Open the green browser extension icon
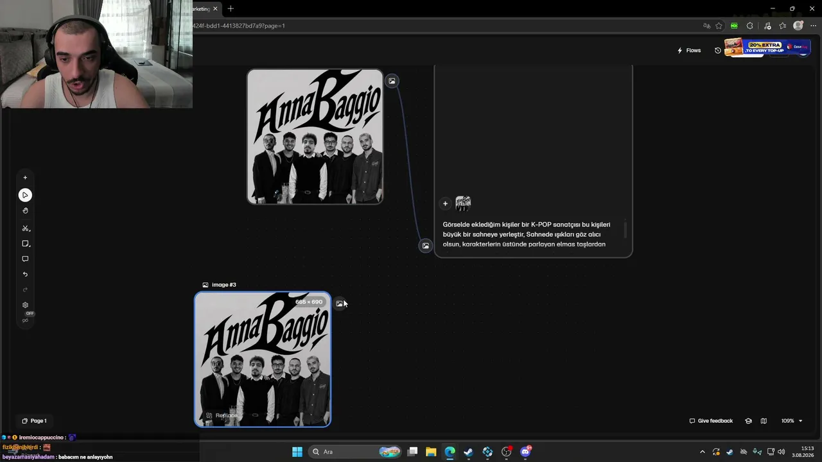822x462 pixels. click(x=734, y=26)
